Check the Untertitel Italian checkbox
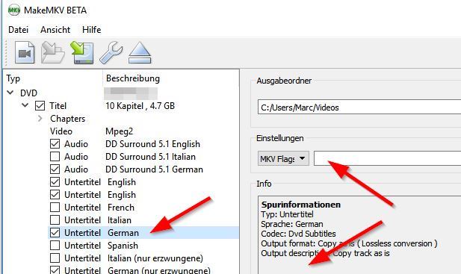The image size is (461, 274). [x=55, y=220]
